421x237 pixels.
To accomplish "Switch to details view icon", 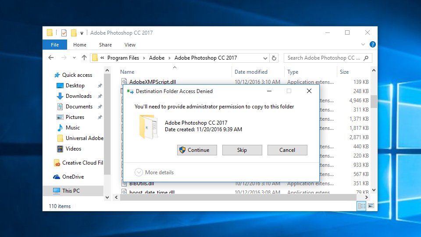I will (x=361, y=206).
